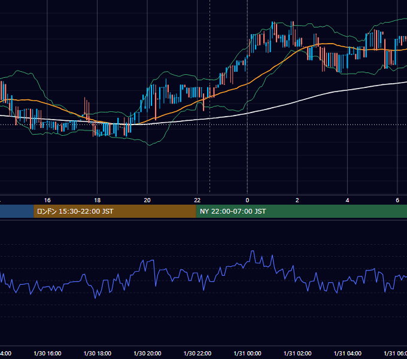Select the ロンドン 15:30-22:00 JST session bar
The width and height of the screenshot is (407, 359).
pos(115,211)
